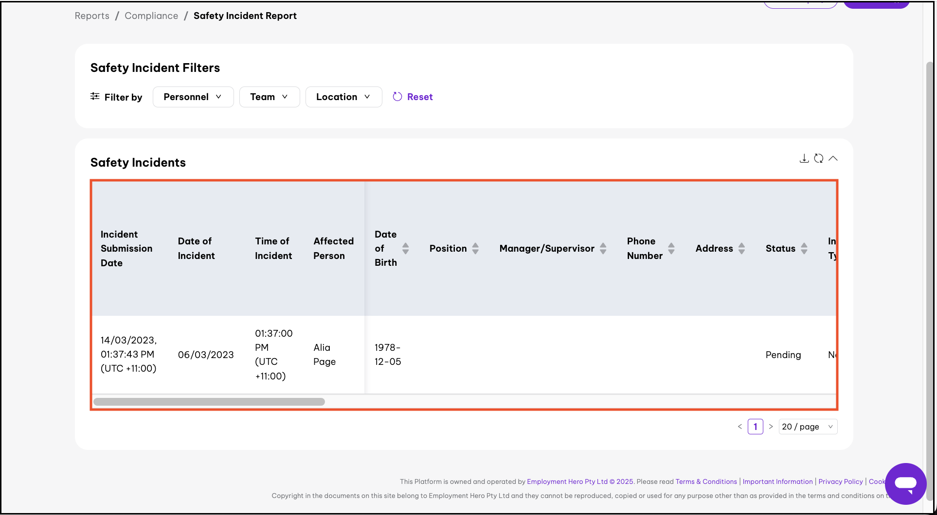Sort the Manager/Supervisor column

[x=603, y=248]
